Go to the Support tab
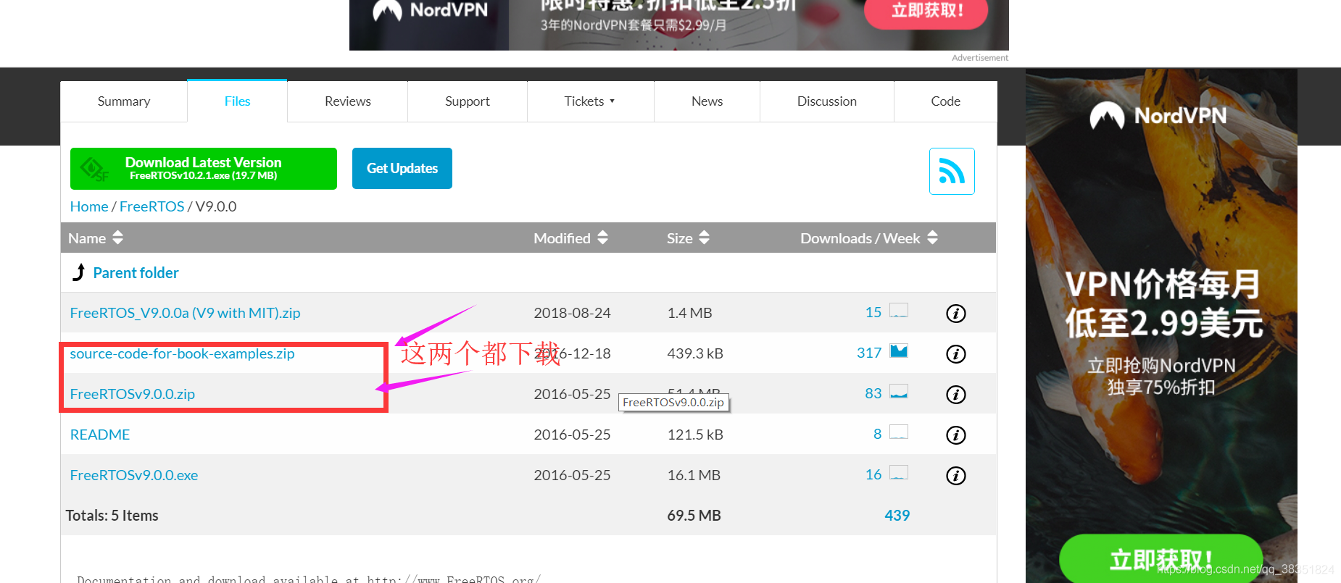1341x583 pixels. (x=468, y=101)
